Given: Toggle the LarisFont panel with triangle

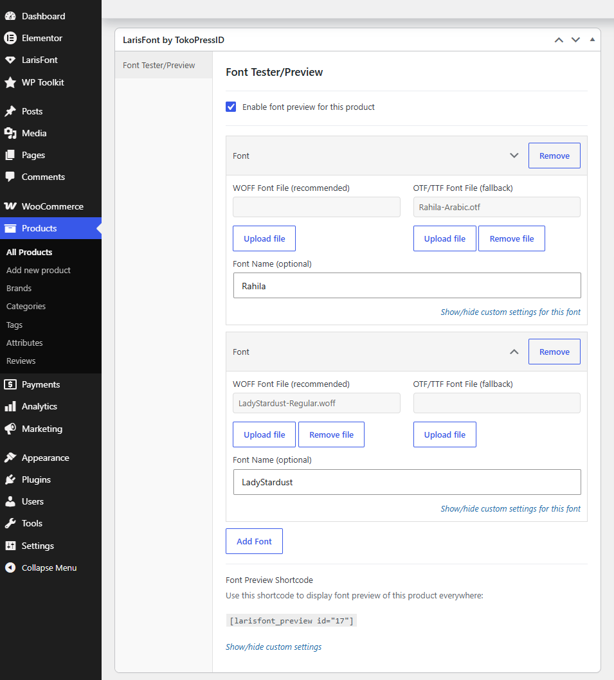Looking at the screenshot, I should tap(592, 39).
